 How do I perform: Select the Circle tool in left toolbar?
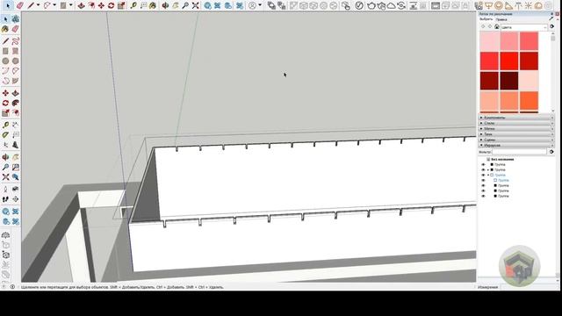pos(5,61)
